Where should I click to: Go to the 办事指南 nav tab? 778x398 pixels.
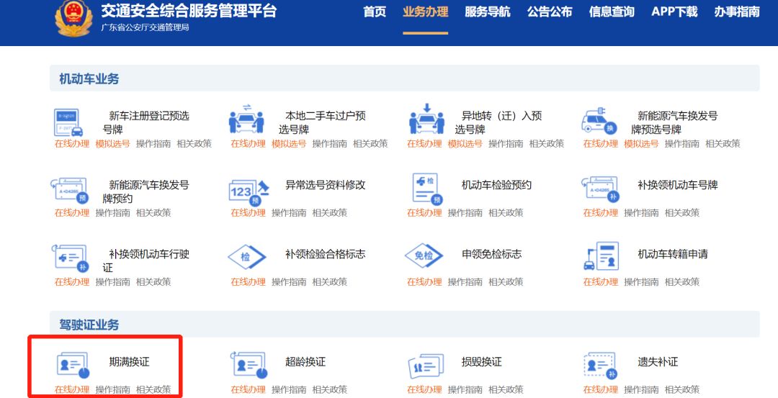pyautogui.click(x=737, y=12)
